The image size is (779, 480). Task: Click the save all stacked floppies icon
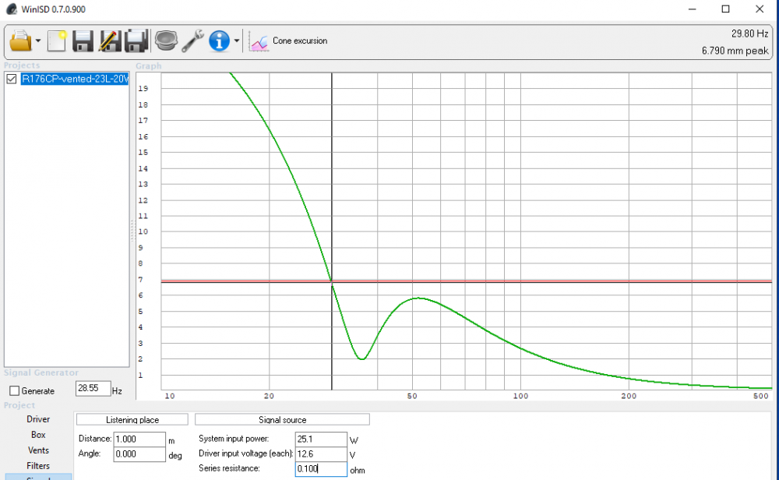pos(137,41)
